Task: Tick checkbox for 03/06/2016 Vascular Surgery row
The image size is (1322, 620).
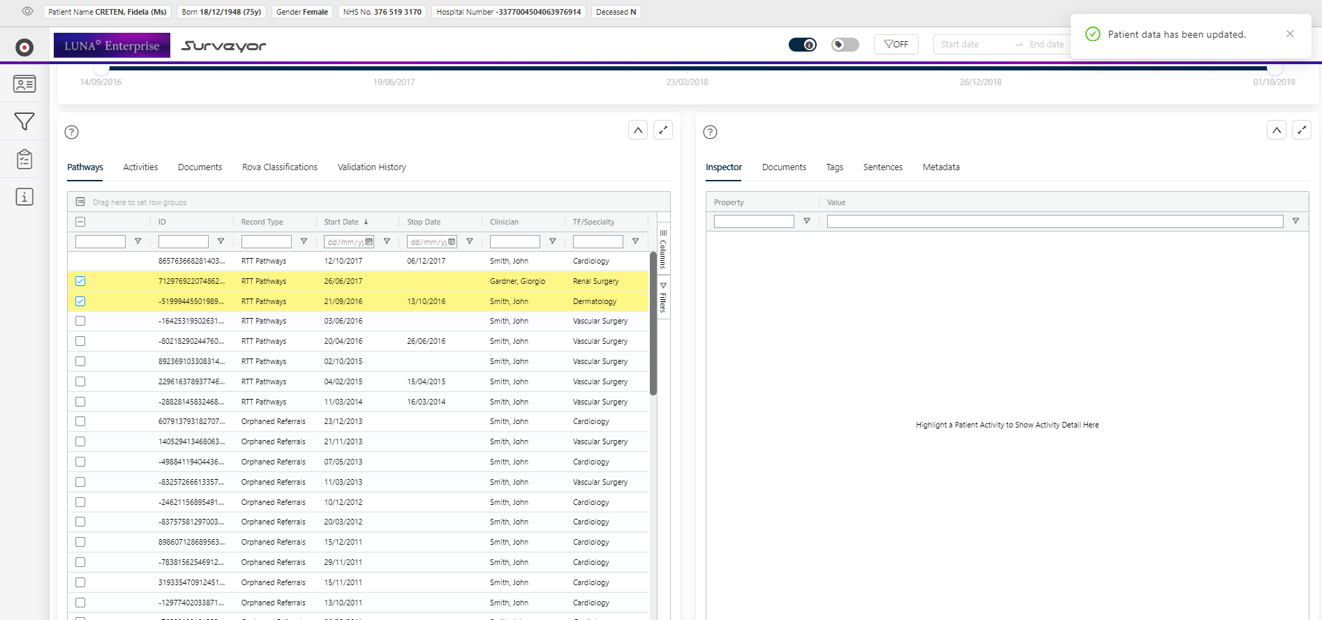Action: (80, 321)
